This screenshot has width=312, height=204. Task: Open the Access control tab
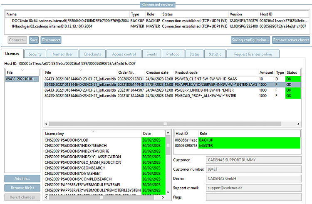pyautogui.click(x=124, y=54)
